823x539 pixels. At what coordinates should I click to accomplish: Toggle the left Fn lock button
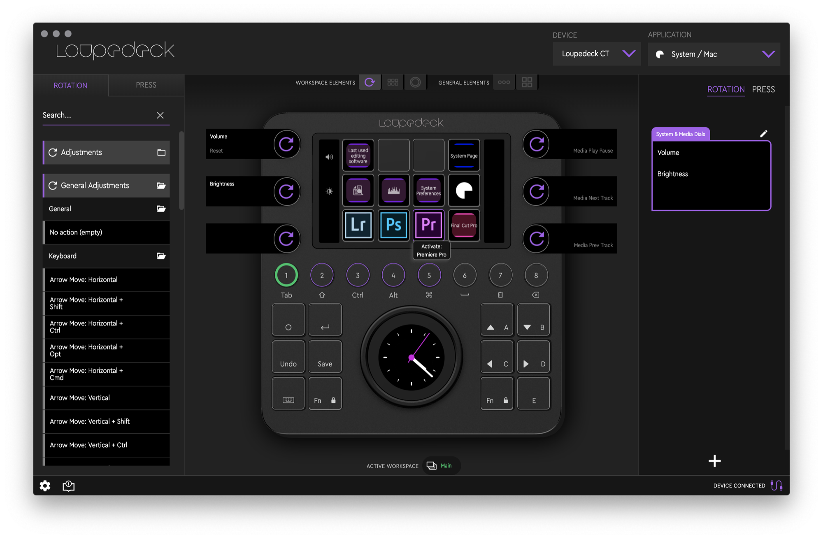pos(325,394)
